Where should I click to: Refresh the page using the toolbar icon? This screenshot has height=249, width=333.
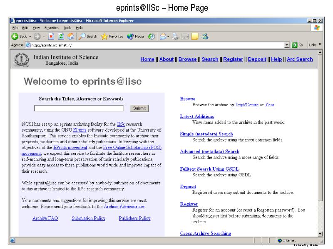pyautogui.click(x=61, y=37)
